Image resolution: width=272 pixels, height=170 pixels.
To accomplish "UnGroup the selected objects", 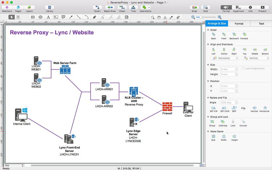I will tap(223, 123).
